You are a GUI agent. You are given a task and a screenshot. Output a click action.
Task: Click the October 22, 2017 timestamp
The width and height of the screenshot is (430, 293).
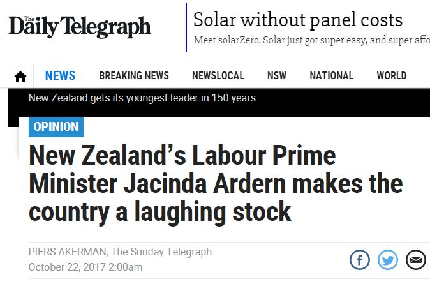pos(85,267)
